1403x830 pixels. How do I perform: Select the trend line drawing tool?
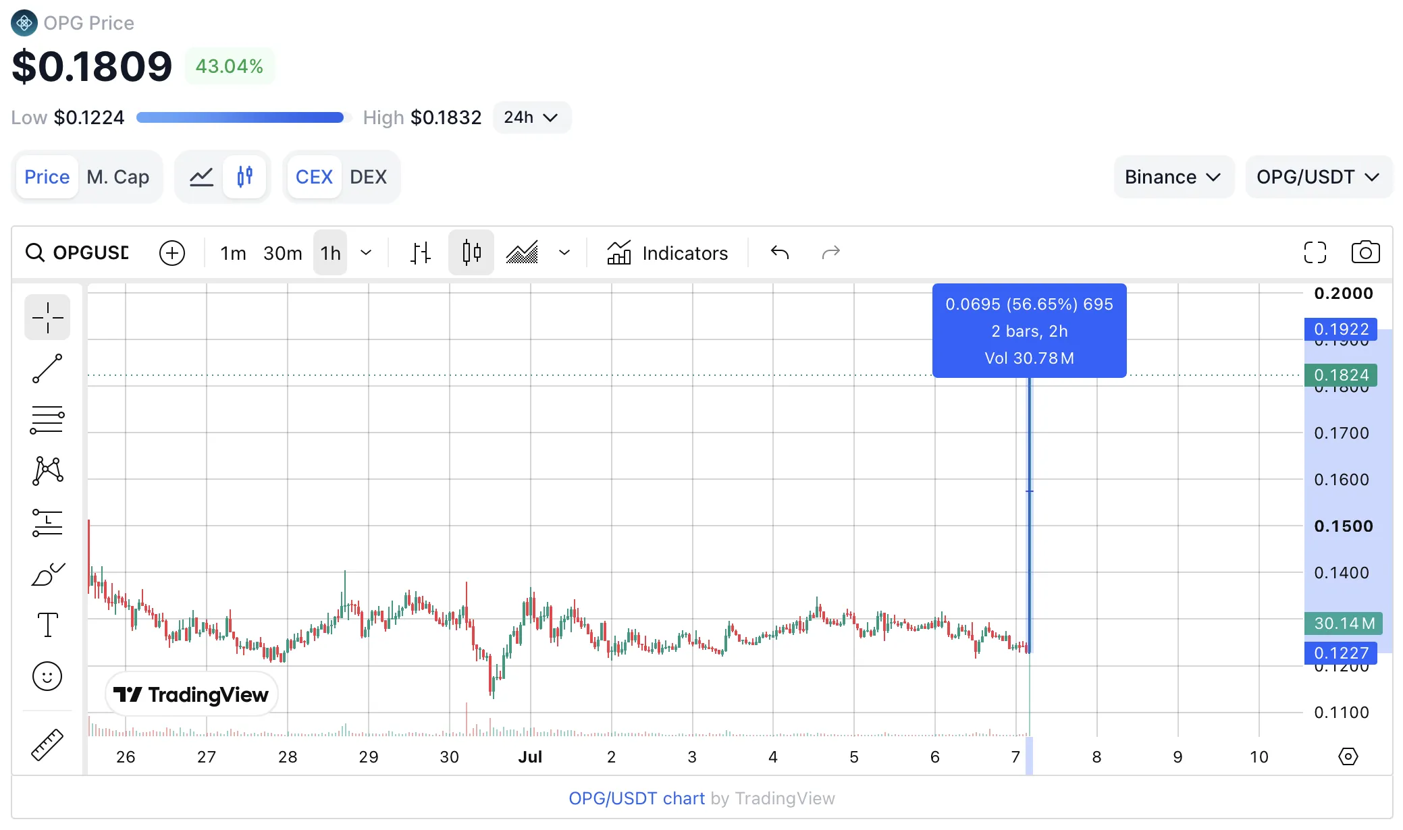[47, 368]
